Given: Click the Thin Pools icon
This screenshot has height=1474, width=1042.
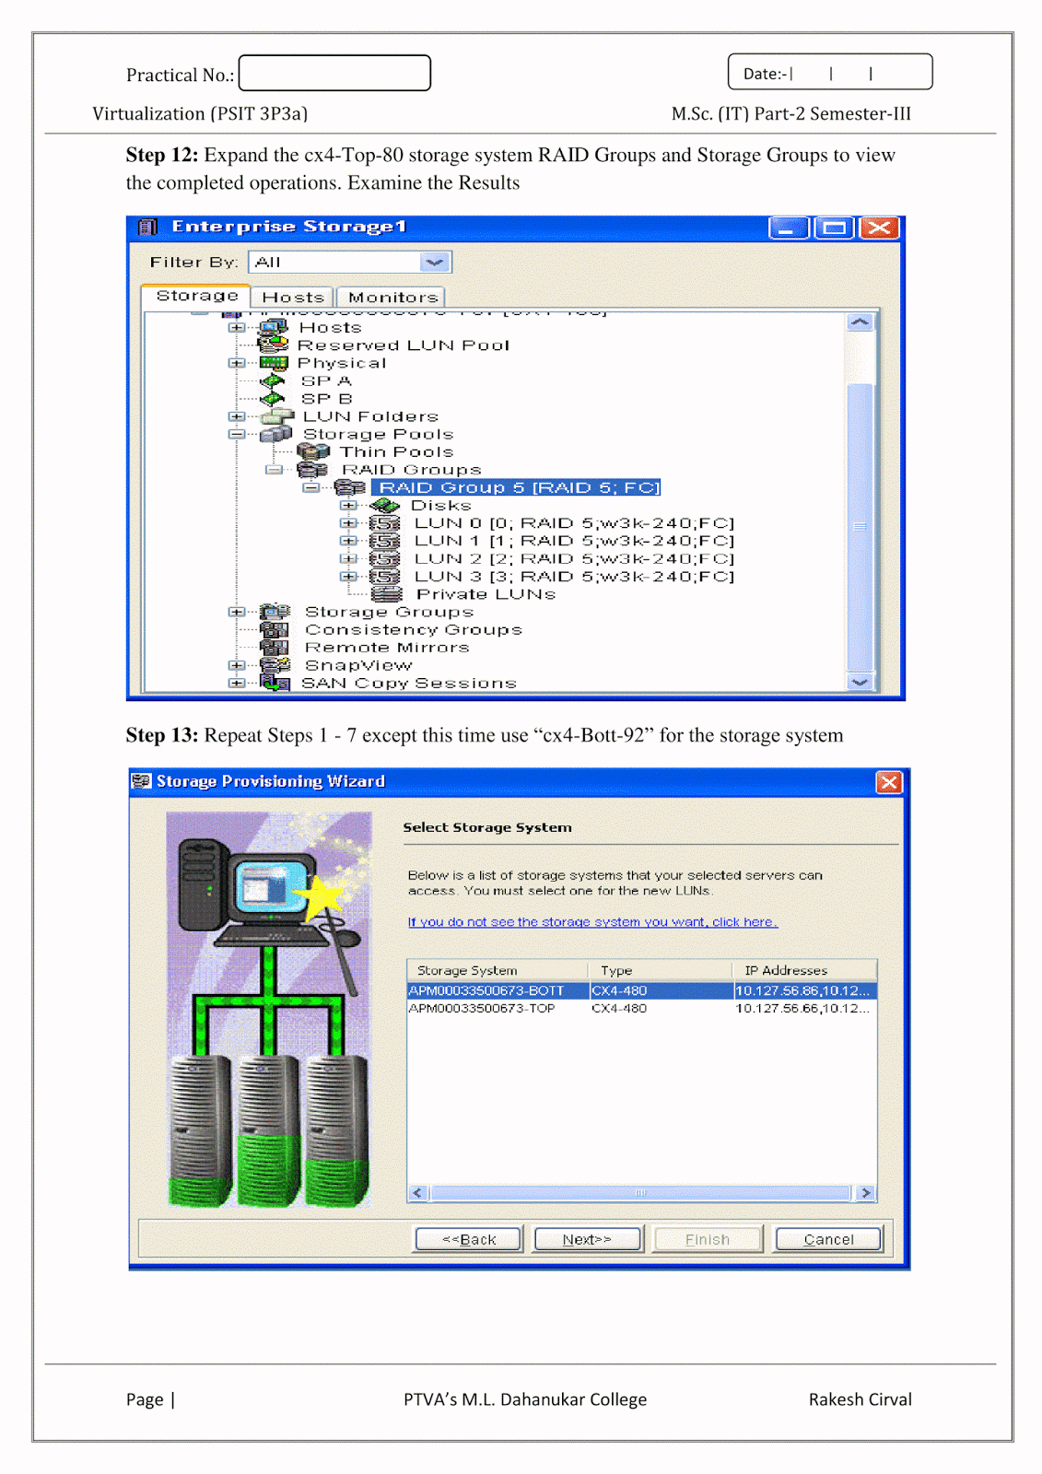Looking at the screenshot, I should [313, 451].
